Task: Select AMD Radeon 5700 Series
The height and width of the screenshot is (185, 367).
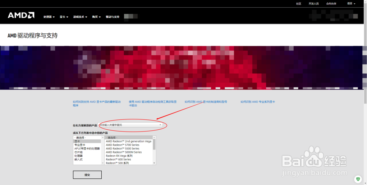Action: point(129,145)
